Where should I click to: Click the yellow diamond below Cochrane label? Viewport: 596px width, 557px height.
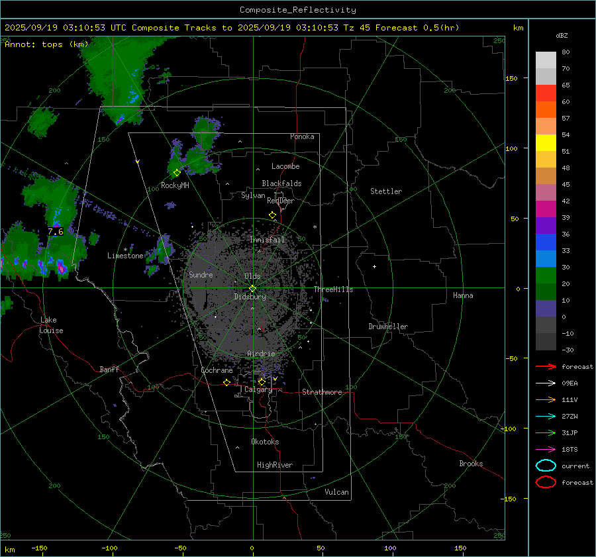(227, 382)
